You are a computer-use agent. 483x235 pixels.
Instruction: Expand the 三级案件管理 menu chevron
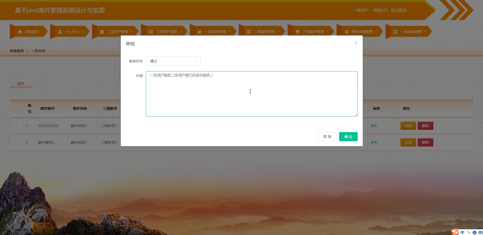(327, 31)
